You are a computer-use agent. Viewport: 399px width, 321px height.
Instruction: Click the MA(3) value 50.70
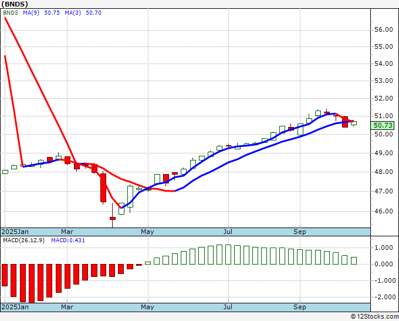(x=93, y=13)
